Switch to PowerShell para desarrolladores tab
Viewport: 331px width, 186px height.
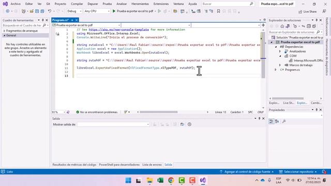tap(119, 165)
